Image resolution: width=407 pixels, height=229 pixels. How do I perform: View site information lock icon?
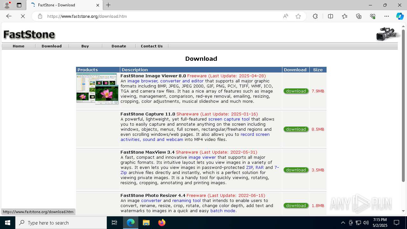40,16
